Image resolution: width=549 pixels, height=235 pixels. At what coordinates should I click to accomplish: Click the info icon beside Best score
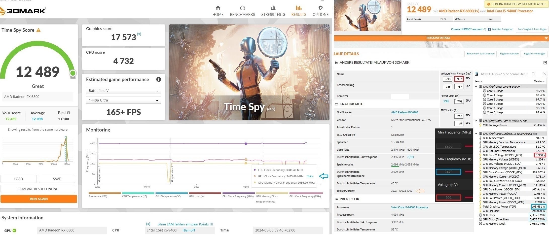click(68, 113)
